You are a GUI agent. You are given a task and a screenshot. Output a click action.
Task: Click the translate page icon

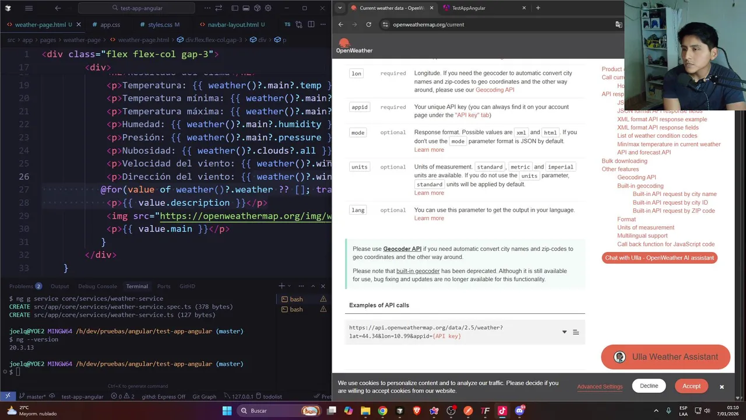(618, 24)
